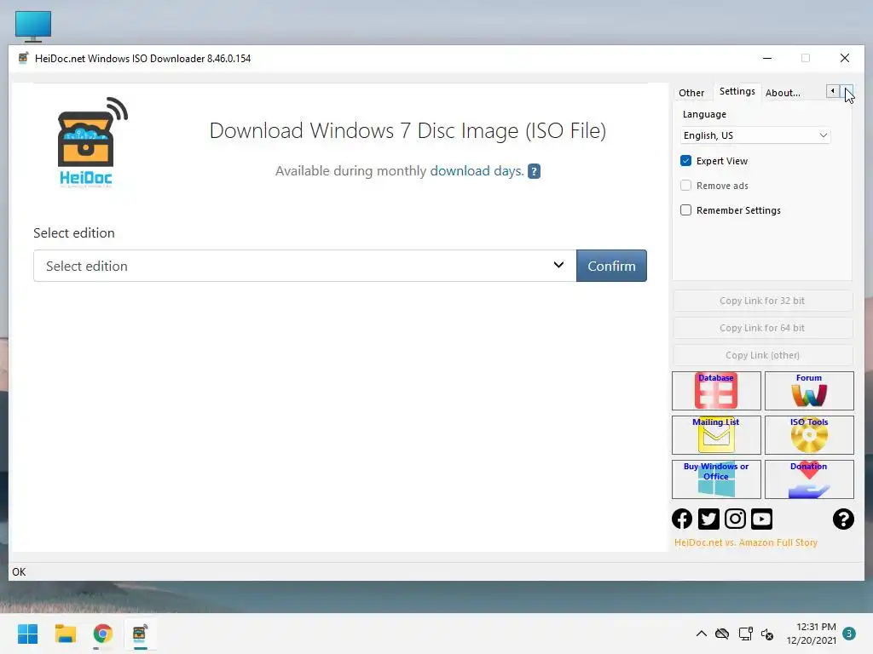Viewport: 873px width, 654px height.
Task: Open the Windows Start menu
Action: [27, 634]
